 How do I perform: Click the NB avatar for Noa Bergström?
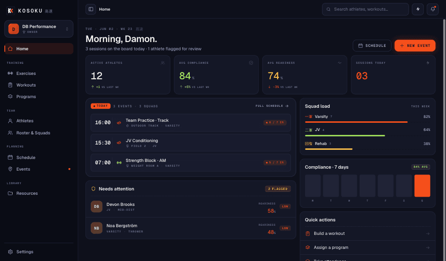point(97,228)
